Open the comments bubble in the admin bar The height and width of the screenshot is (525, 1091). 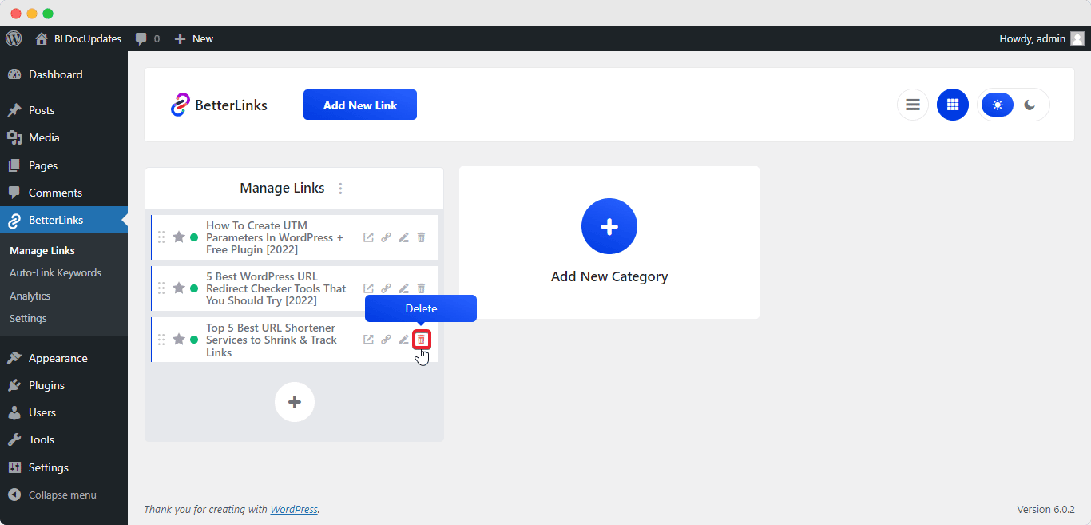pos(142,38)
